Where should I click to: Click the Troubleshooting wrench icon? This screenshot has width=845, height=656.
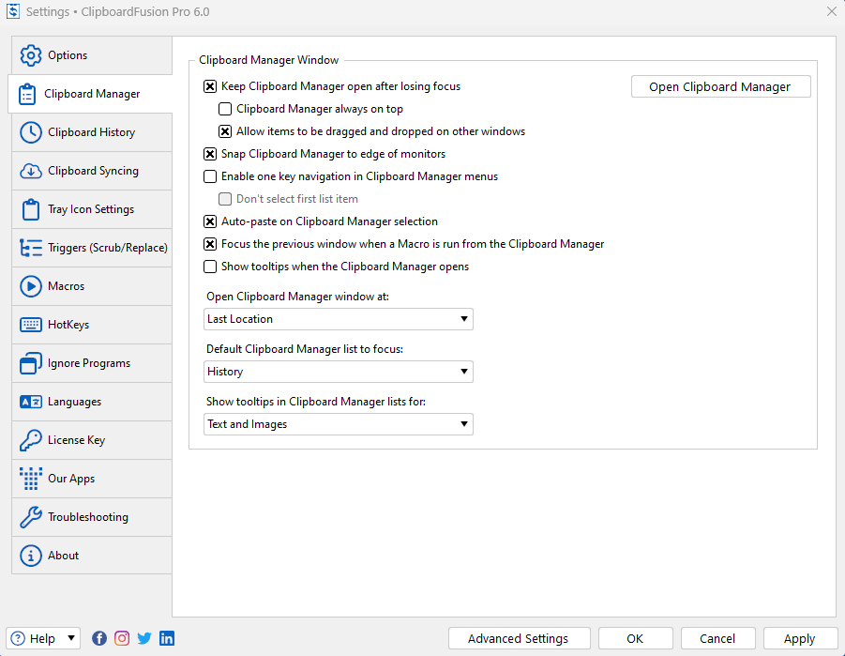(x=31, y=517)
